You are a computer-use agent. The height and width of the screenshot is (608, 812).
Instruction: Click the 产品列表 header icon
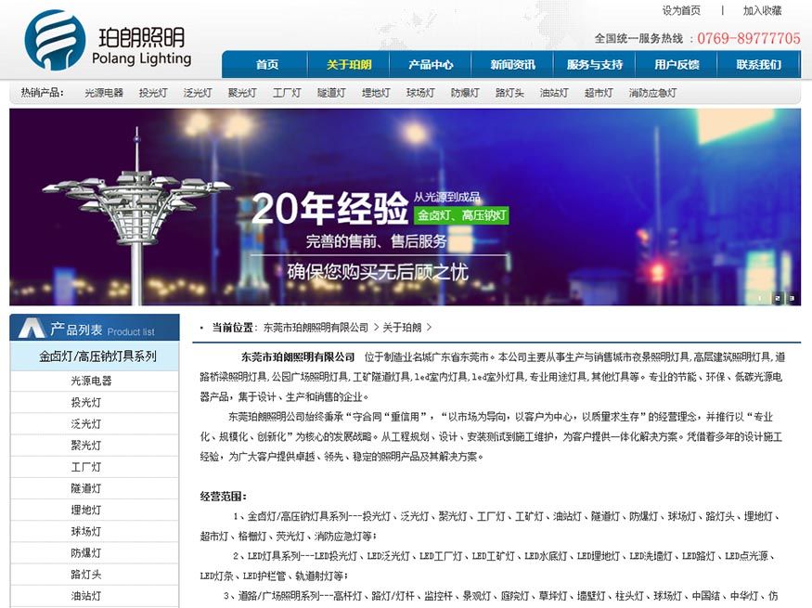point(32,329)
